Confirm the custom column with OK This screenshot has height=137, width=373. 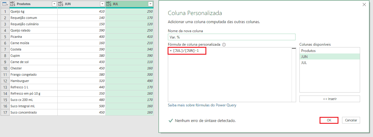click(x=329, y=120)
